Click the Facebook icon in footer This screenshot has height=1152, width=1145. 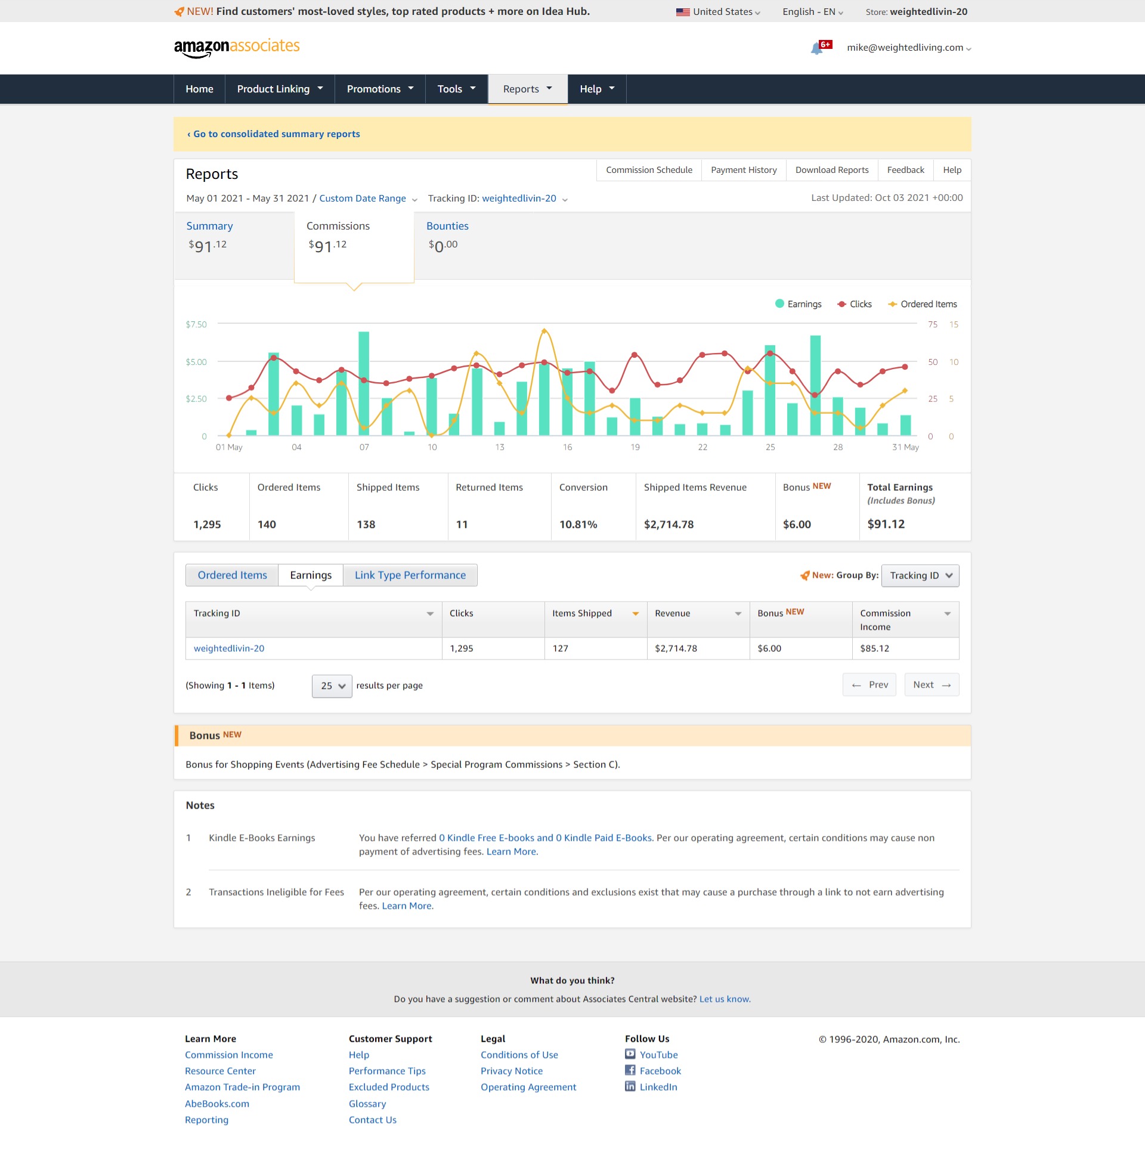pyautogui.click(x=630, y=1070)
